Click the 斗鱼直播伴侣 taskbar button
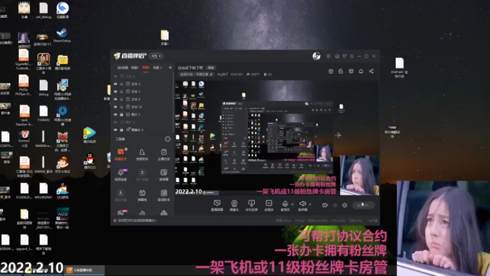 point(85,270)
